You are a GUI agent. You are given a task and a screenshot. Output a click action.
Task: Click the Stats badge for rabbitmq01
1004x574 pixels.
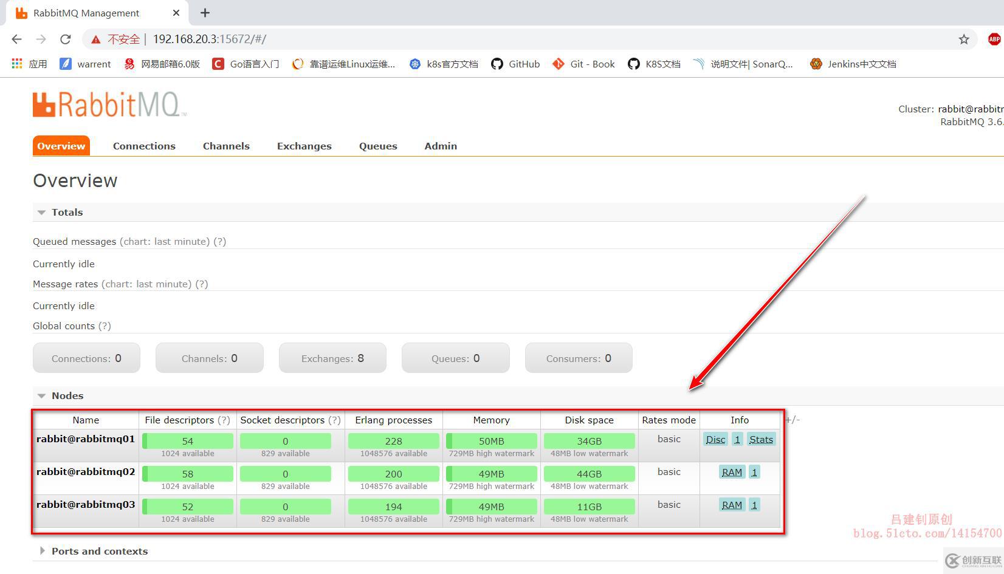[761, 440]
